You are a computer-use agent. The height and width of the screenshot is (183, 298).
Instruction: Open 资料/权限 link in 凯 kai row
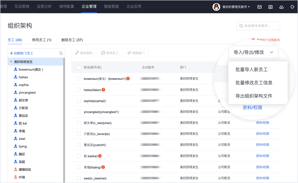pos(262,156)
